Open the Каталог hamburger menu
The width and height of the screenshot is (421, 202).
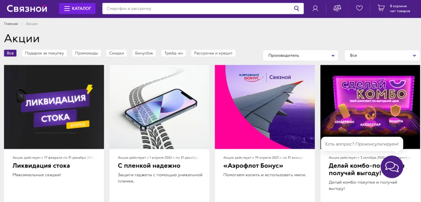pos(77,9)
